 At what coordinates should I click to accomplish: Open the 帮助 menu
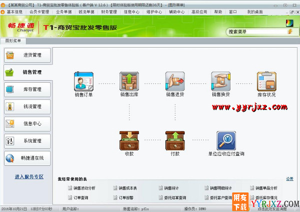coord(218,12)
